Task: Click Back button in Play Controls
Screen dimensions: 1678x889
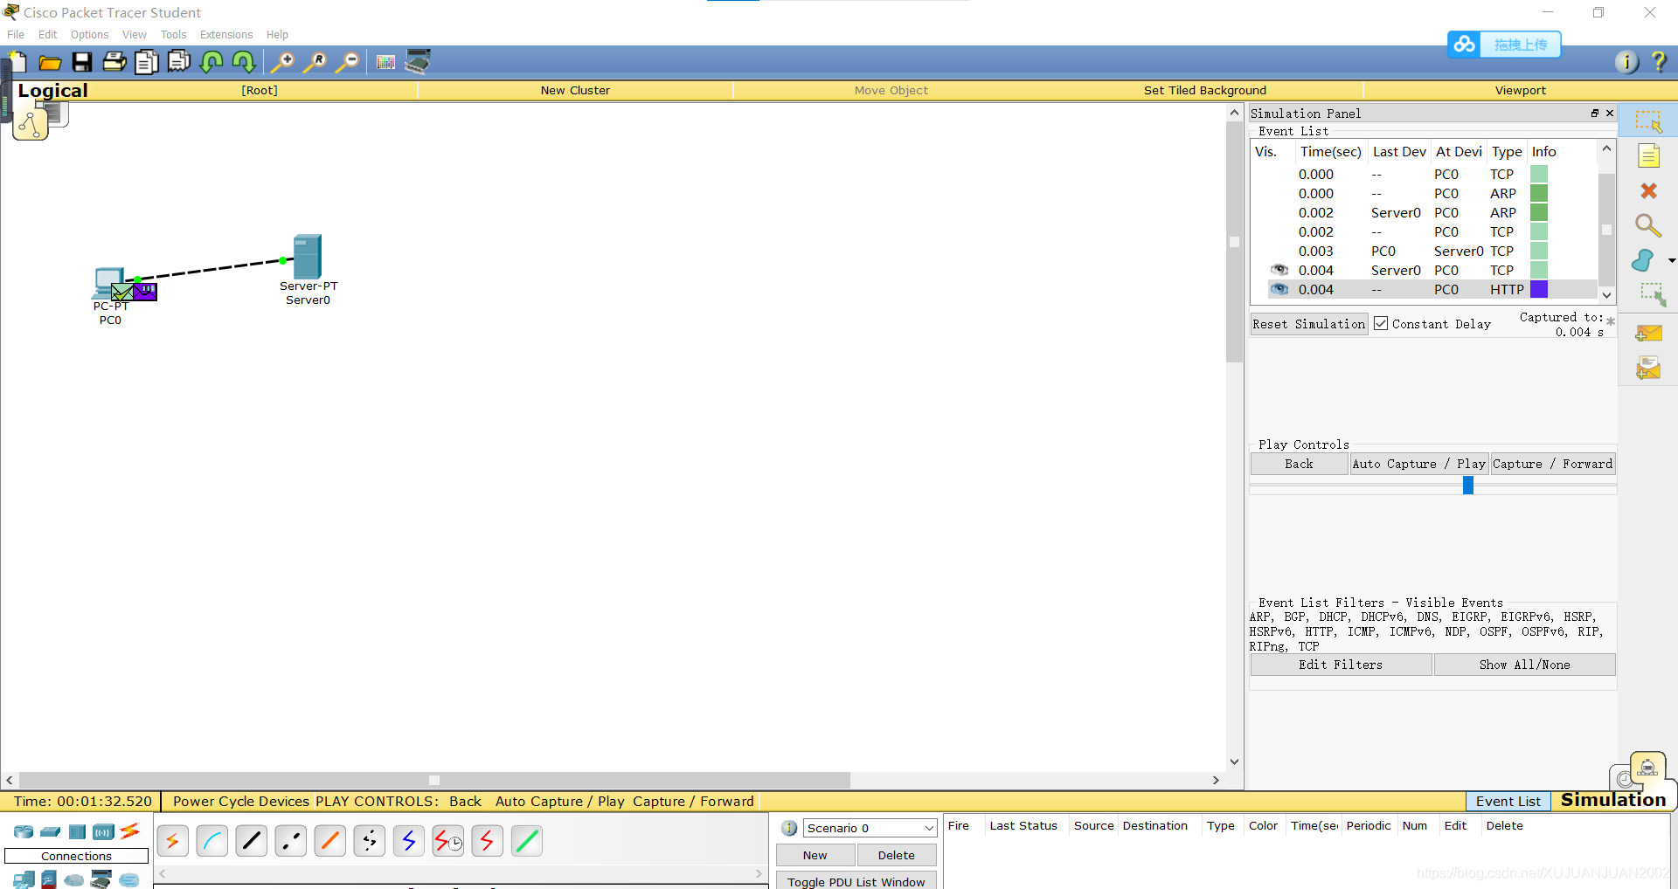Action: click(x=1299, y=464)
